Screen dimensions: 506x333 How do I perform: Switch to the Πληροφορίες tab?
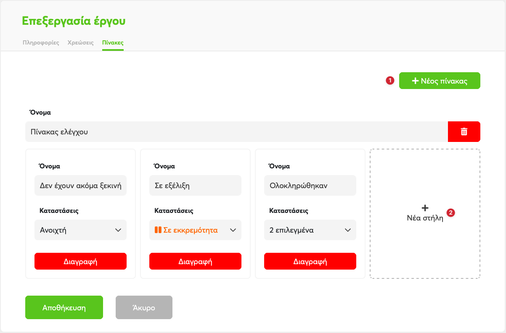pos(41,43)
